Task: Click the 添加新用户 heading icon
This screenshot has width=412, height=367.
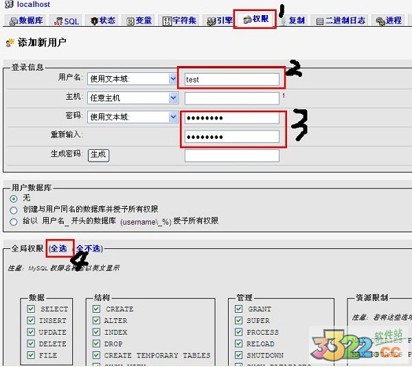Action: click(x=10, y=43)
